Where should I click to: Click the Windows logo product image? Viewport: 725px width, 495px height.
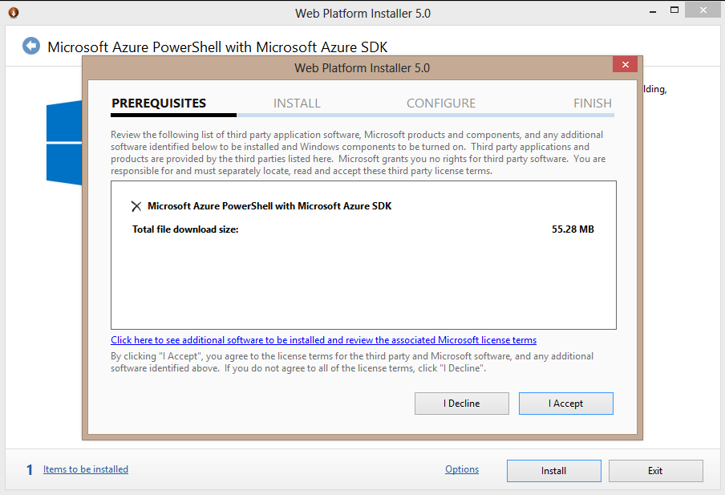pos(64,143)
